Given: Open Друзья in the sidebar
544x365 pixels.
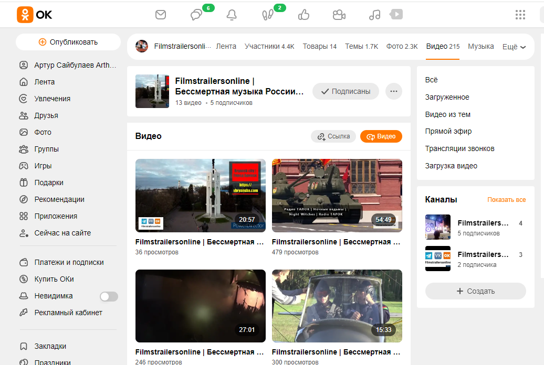Looking at the screenshot, I should point(38,115).
